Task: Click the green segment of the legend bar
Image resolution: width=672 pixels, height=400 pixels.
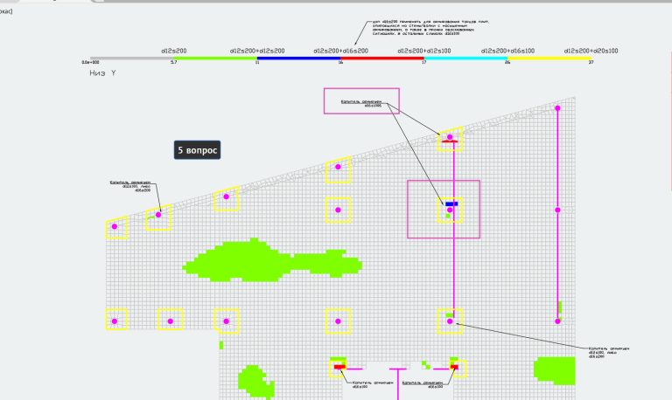Action: pos(215,59)
